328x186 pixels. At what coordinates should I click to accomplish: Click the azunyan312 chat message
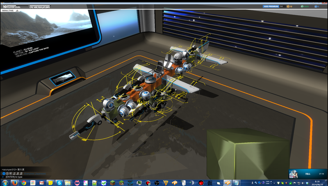[13, 170]
